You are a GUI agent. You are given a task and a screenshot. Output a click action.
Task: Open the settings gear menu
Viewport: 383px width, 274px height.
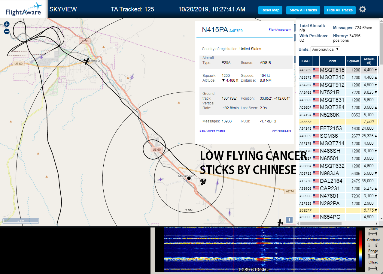point(363,9)
